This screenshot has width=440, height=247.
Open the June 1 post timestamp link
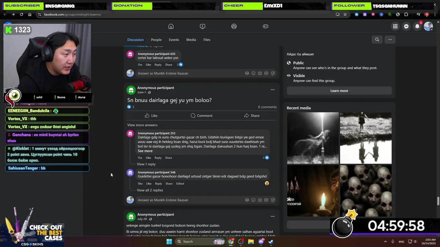(x=141, y=92)
